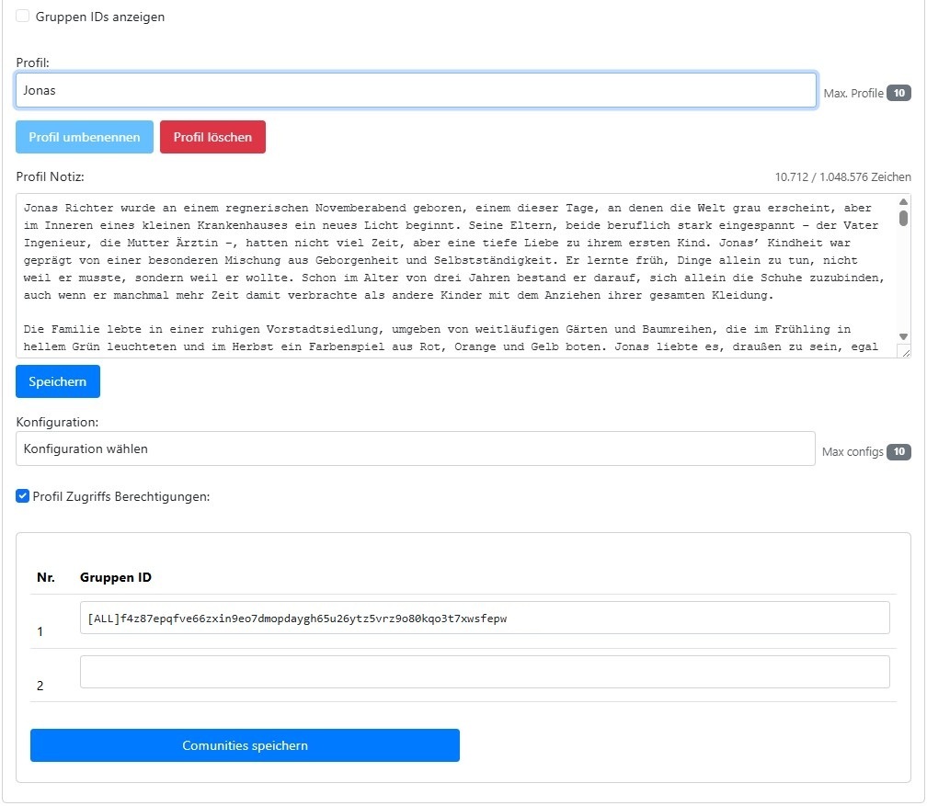Click the textarea resize handle corner

click(x=905, y=352)
